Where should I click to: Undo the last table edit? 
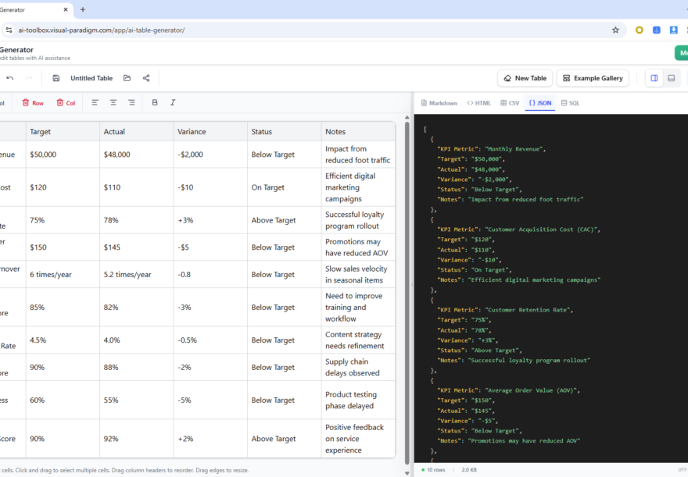click(9, 77)
